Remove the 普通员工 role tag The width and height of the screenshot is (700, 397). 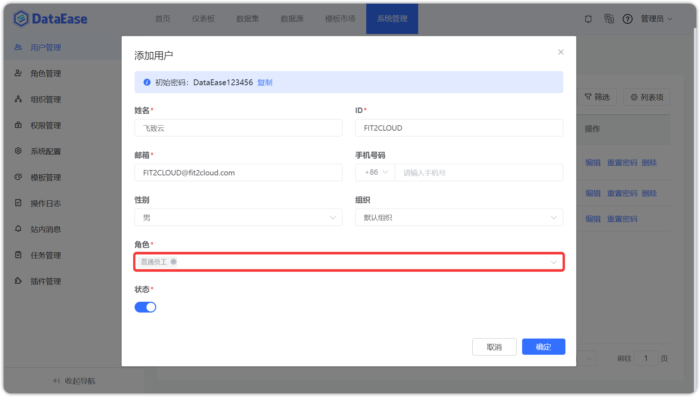tap(174, 262)
